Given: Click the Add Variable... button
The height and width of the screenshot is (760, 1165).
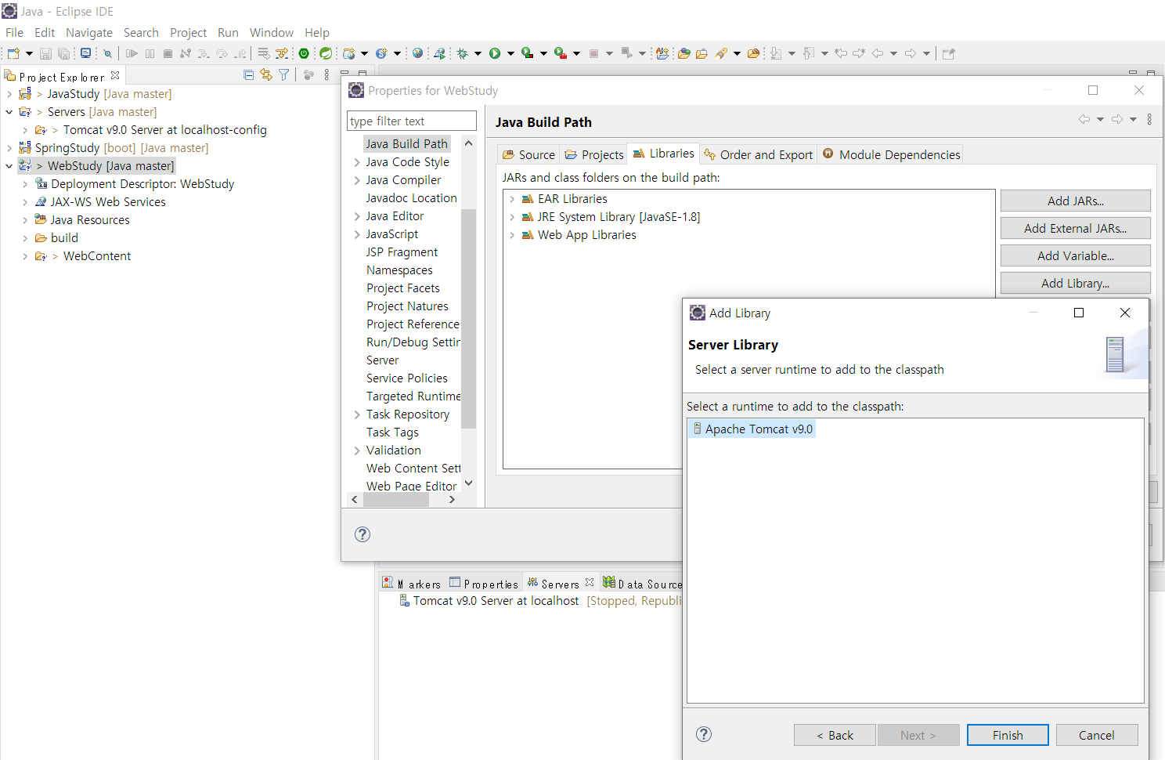Looking at the screenshot, I should [1076, 255].
